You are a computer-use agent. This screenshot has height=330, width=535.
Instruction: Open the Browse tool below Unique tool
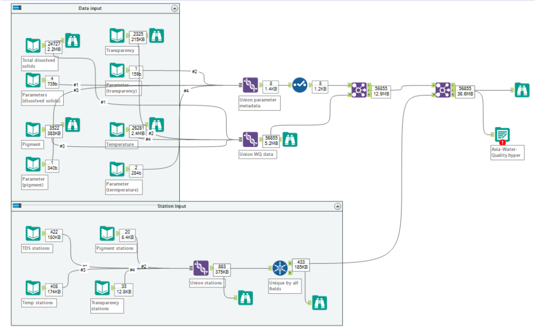320,303
